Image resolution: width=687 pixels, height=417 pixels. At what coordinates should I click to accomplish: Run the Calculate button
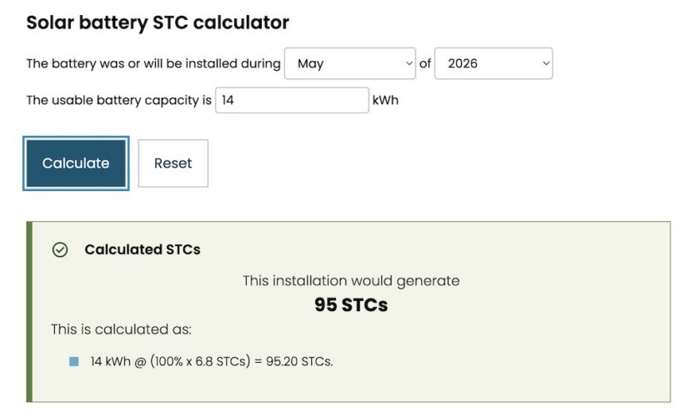(x=76, y=163)
